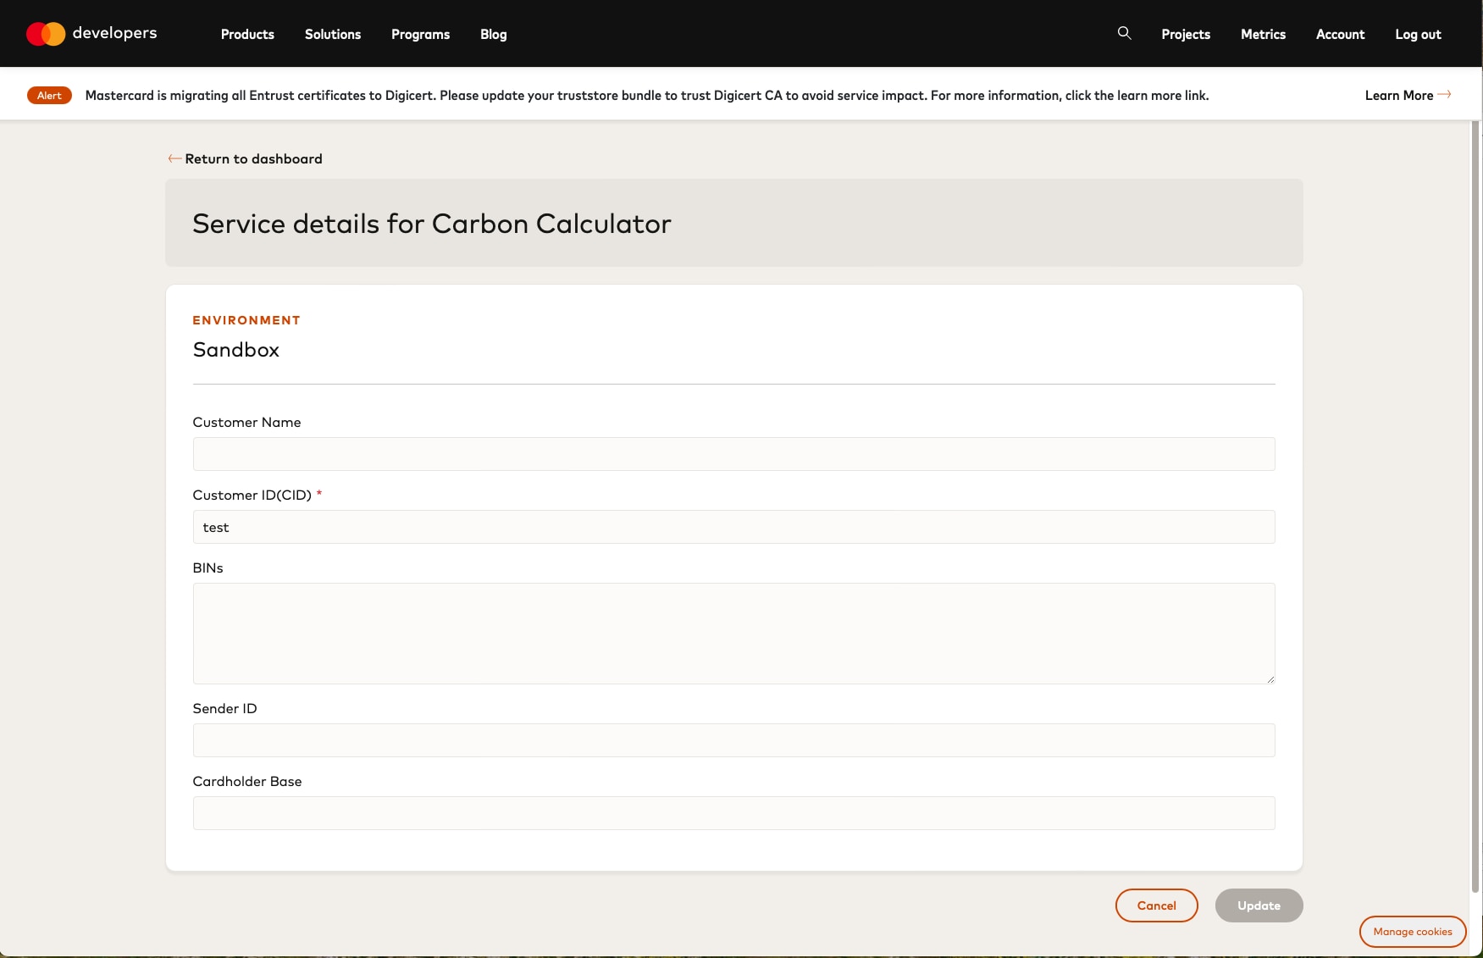Click the orange Alert badge
1483x958 pixels.
click(49, 95)
